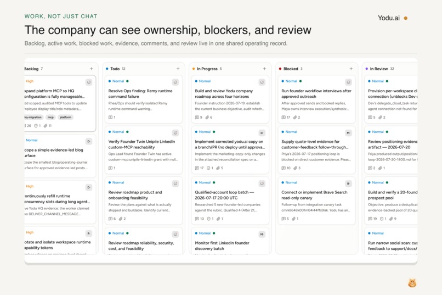Click the cat mascot icon
Screen dimensions: 442x295
pos(412,283)
